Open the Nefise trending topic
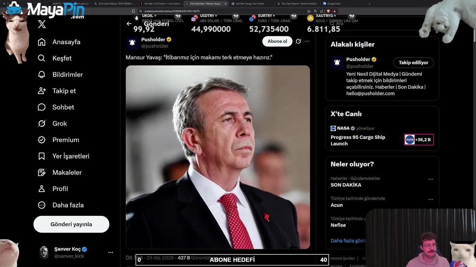The height and width of the screenshot is (267, 476). pos(338,225)
